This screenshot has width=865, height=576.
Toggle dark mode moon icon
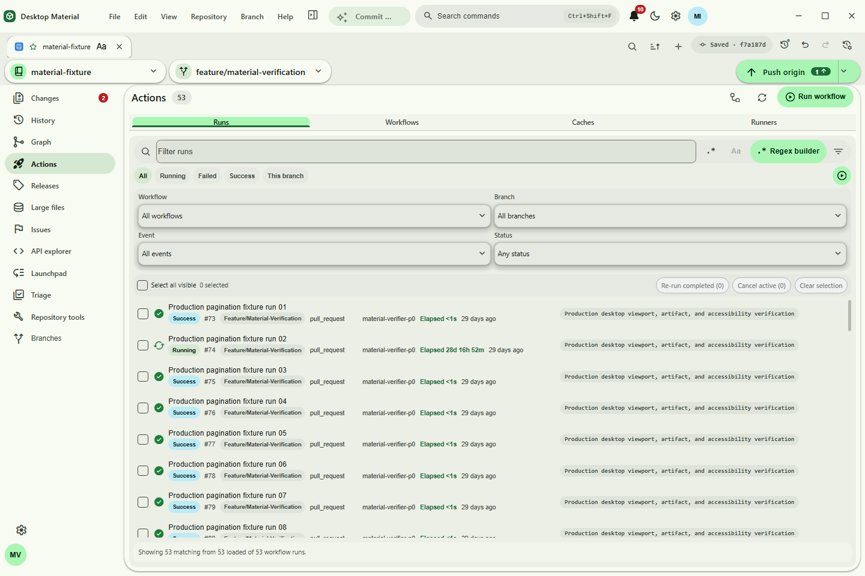tap(655, 16)
